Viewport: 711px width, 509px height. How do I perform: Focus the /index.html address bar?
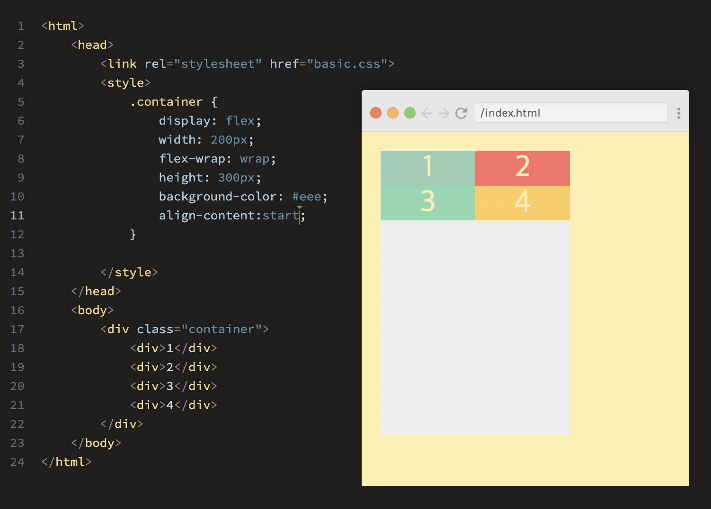point(571,113)
